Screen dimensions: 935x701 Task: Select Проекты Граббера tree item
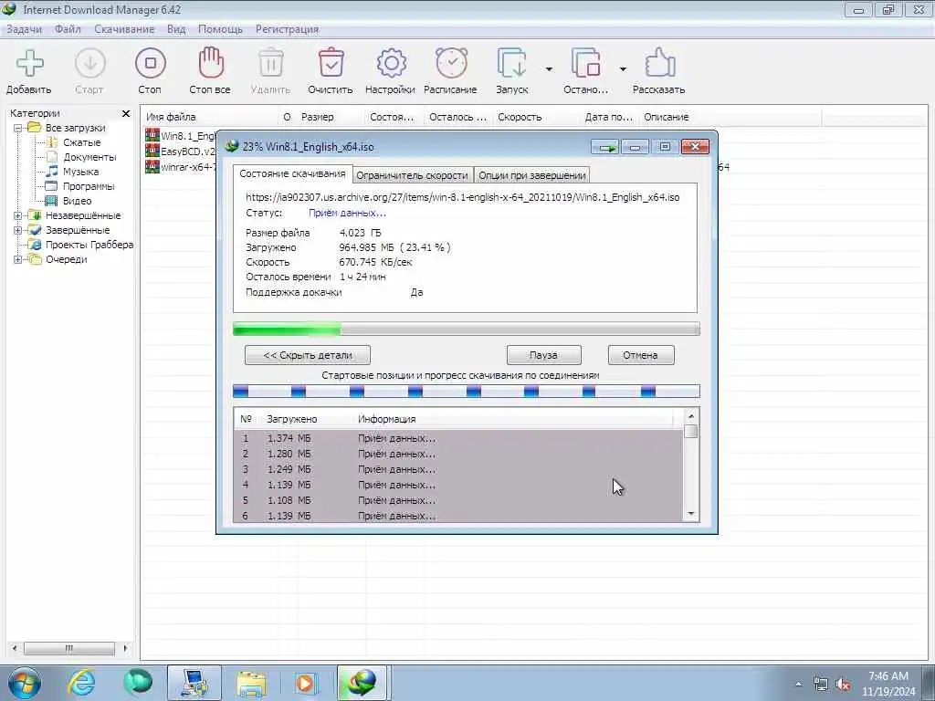(89, 245)
